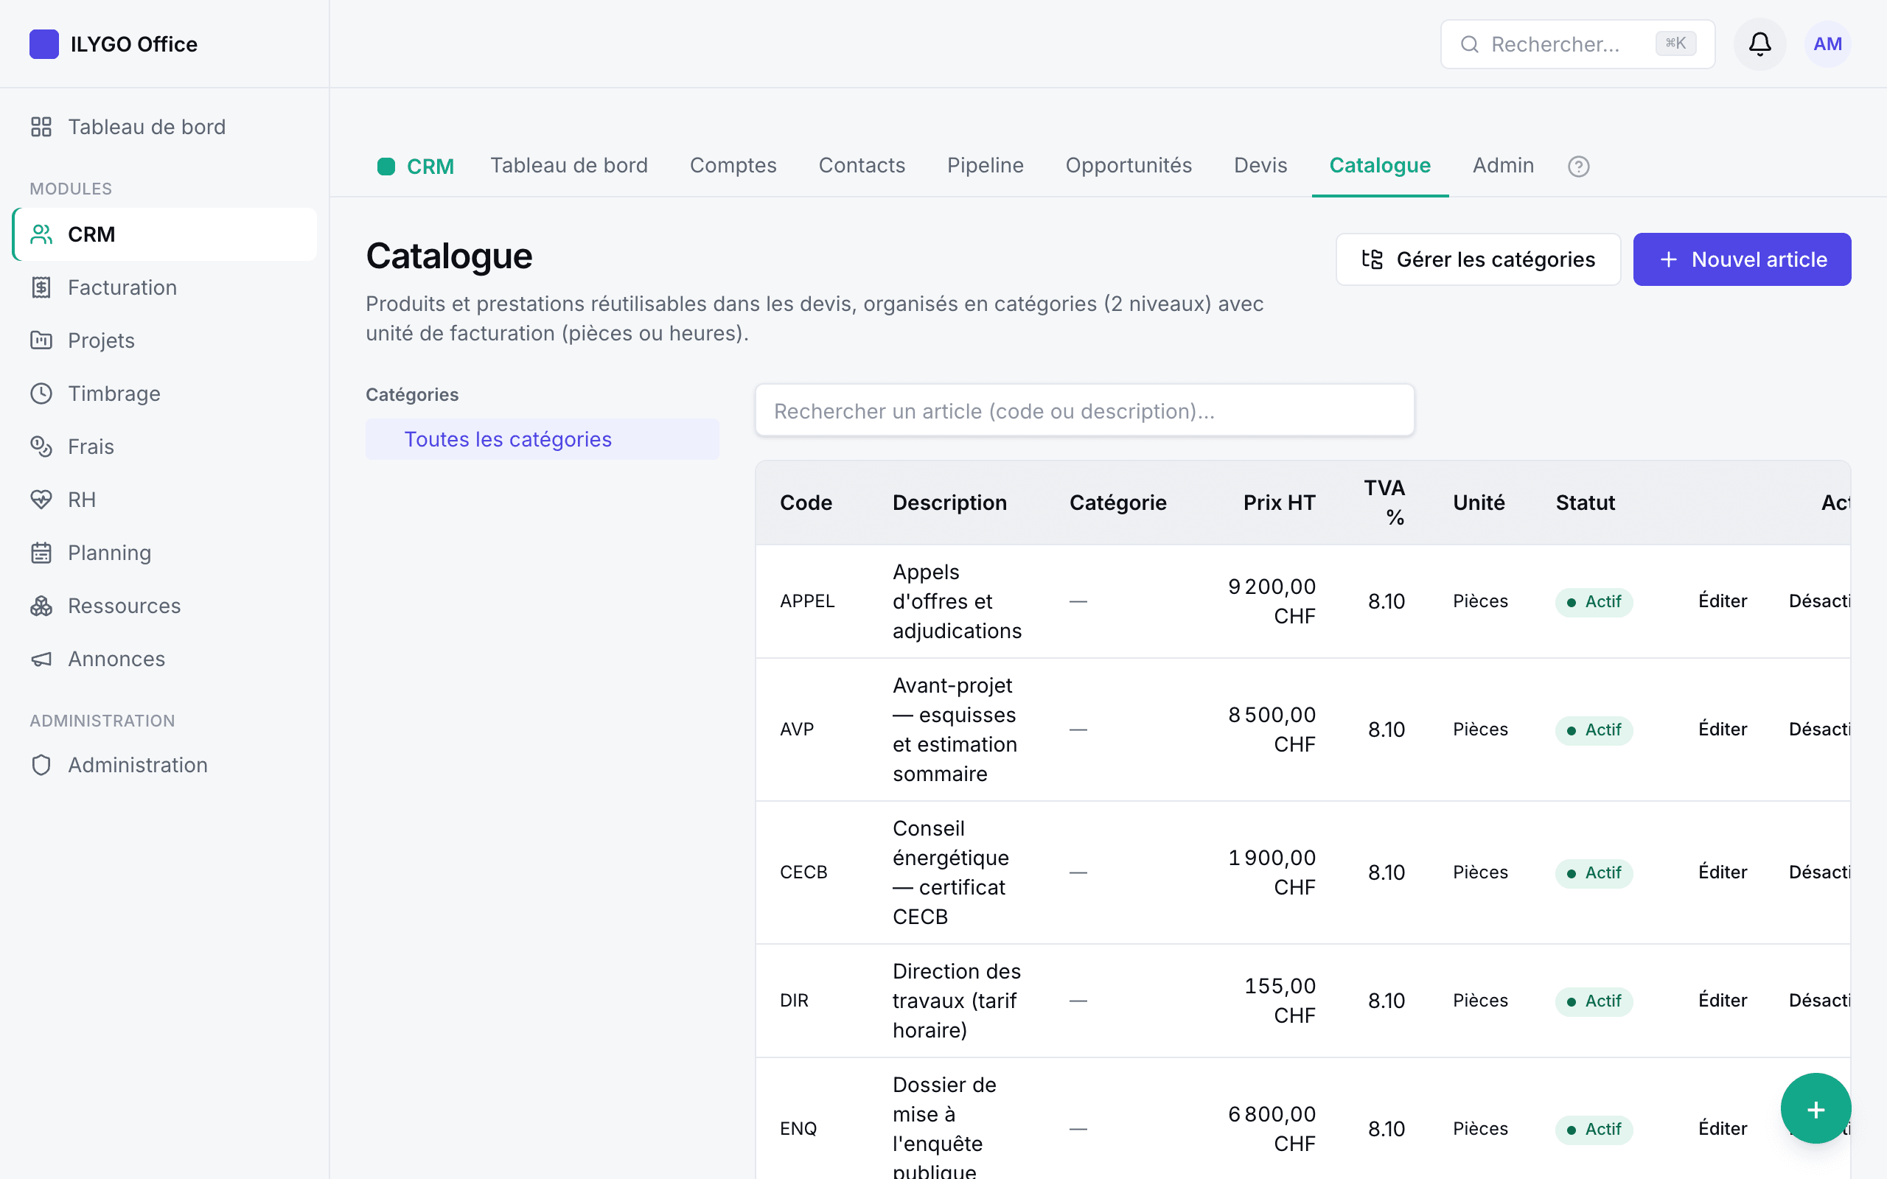Open the Administration section
This screenshot has width=1887, height=1179.
coord(164,765)
